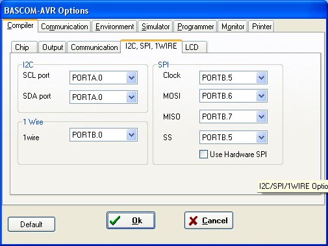Select the Compiler tab
Image resolution: width=328 pixels, height=246 pixels.
click(20, 26)
